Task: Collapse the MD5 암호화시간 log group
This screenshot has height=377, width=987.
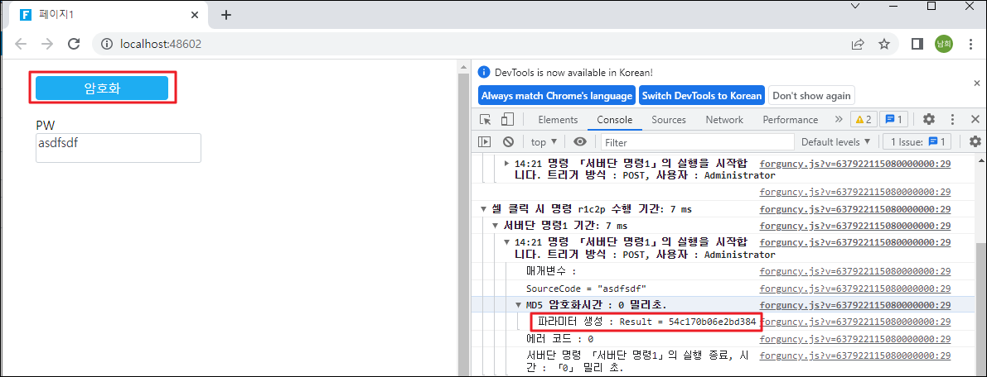Action: (x=520, y=305)
